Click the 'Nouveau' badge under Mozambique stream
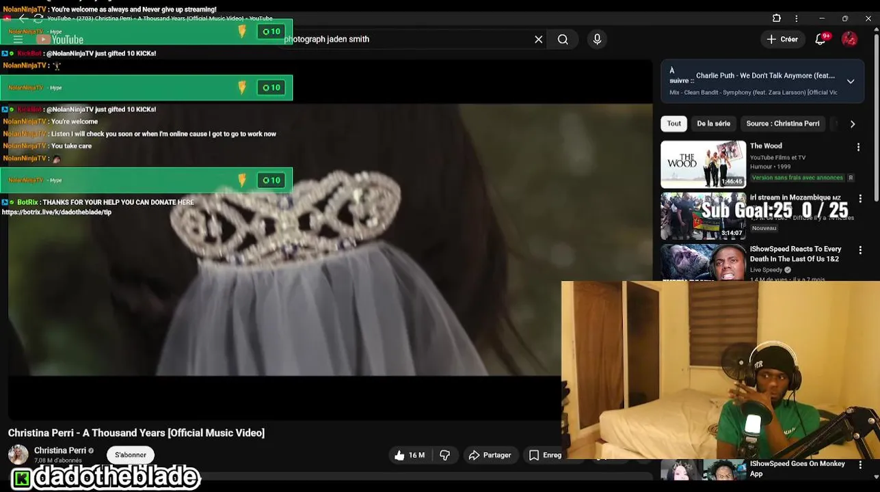 coord(764,228)
